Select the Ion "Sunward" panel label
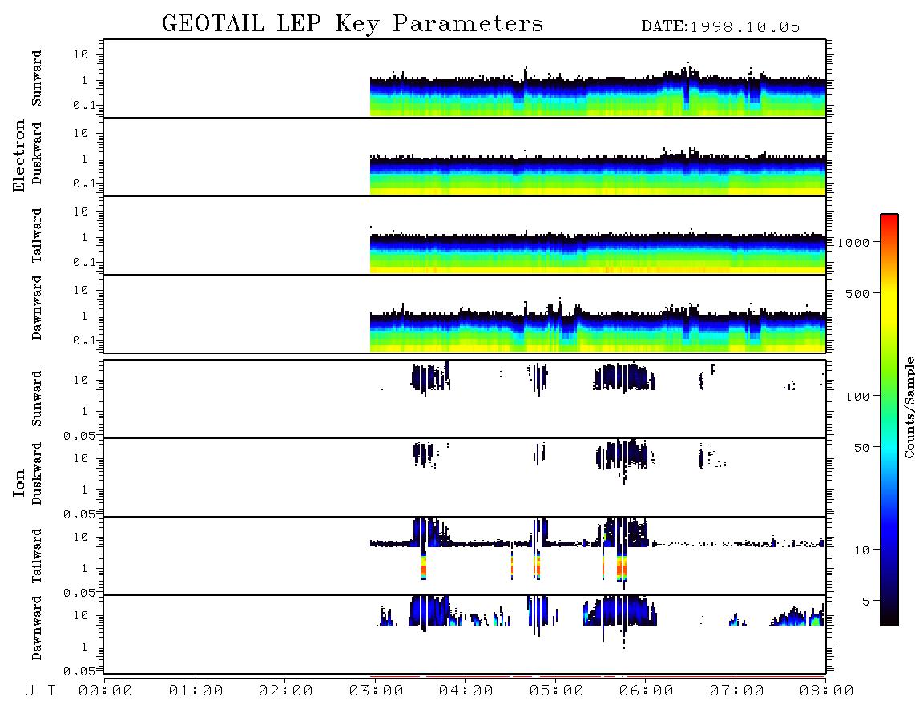The image size is (915, 705). [x=37, y=399]
